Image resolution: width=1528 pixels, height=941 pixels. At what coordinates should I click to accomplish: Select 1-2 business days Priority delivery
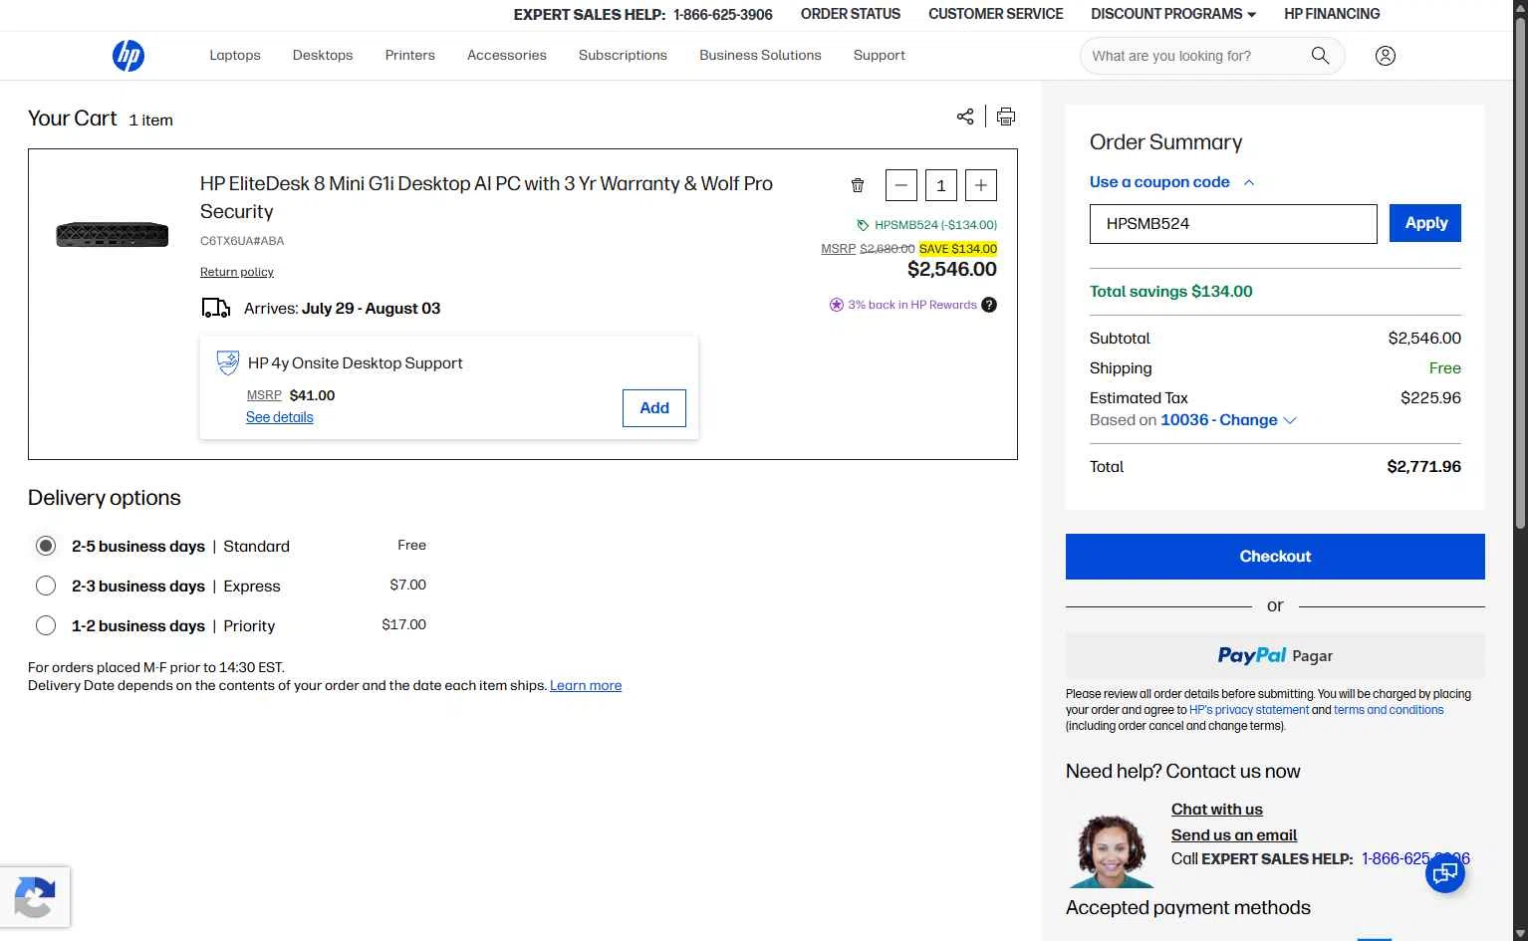(x=46, y=625)
